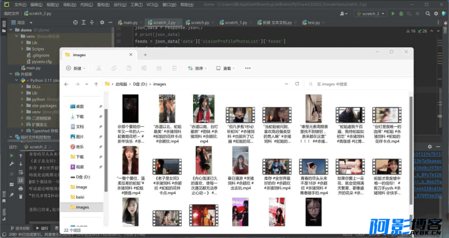
Task: Open PyCharm Search Everywhere magnifier
Action: 428,13
